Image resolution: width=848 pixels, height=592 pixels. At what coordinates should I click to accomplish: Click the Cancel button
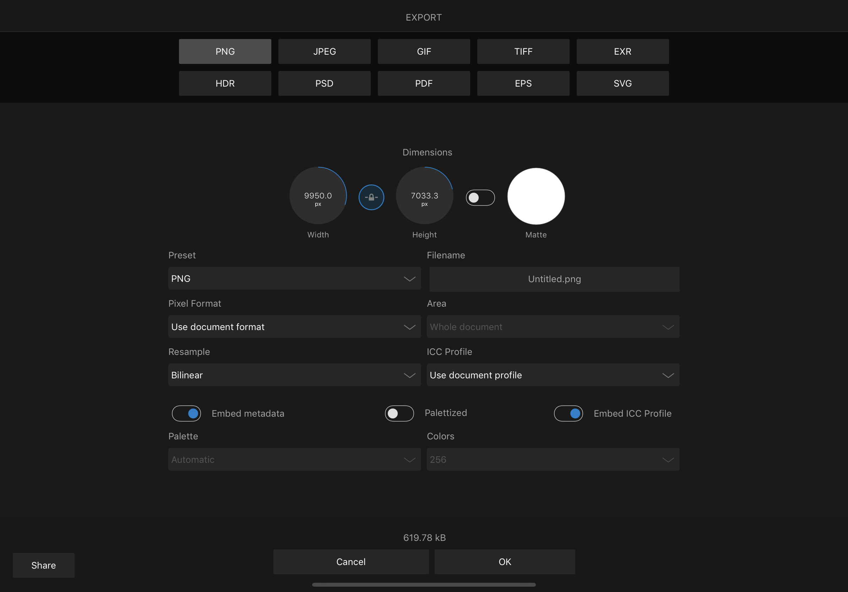click(x=351, y=562)
